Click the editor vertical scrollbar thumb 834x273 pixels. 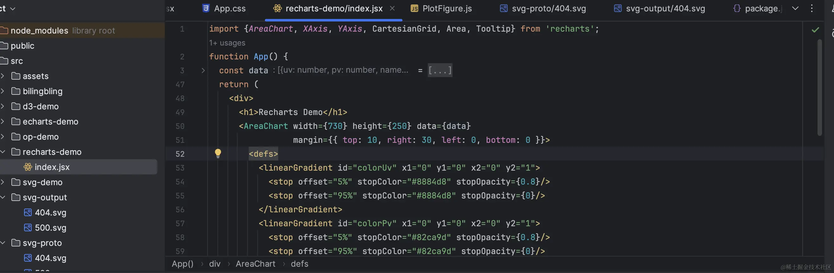[x=819, y=87]
